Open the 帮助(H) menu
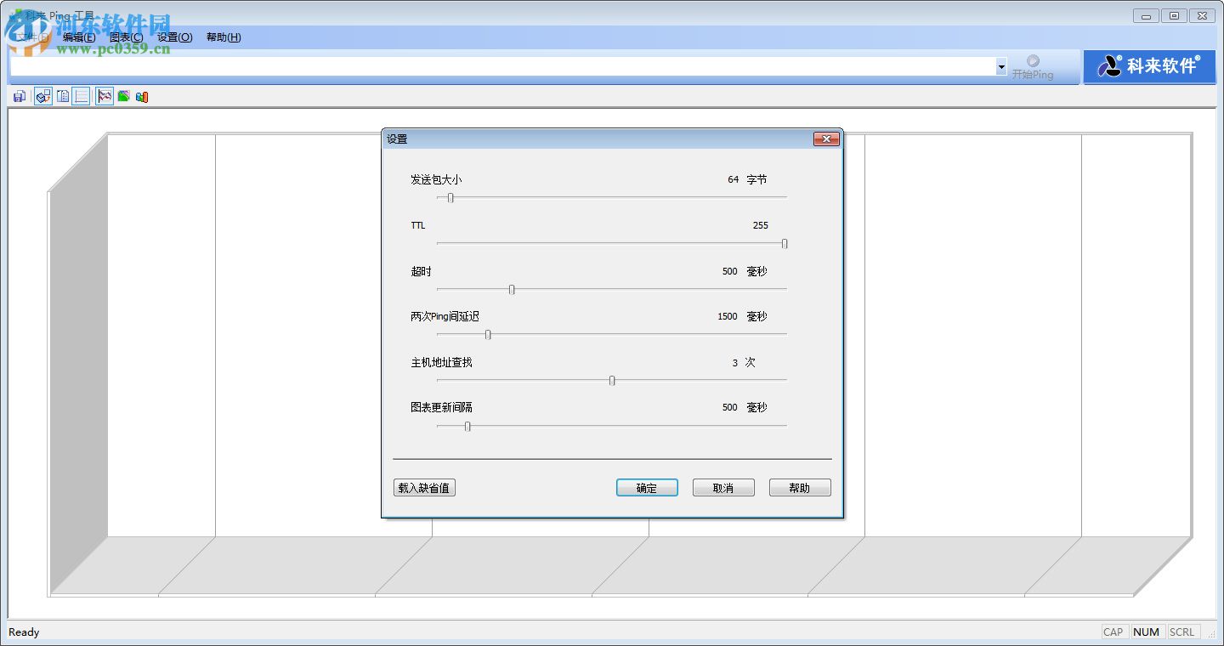The width and height of the screenshot is (1224, 646). (x=223, y=37)
